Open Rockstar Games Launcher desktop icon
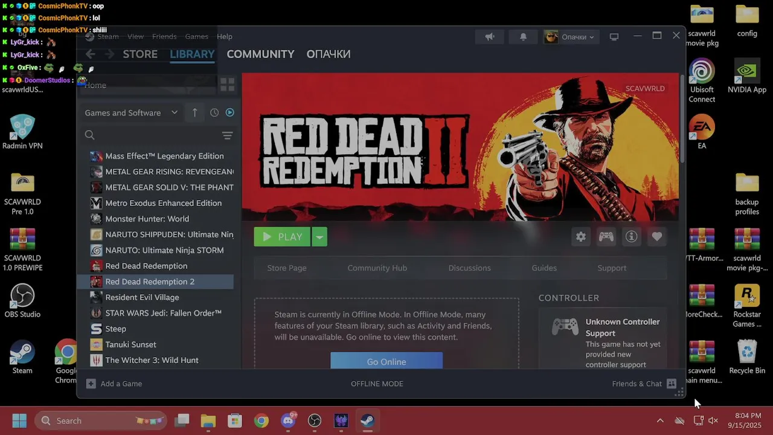The width and height of the screenshot is (773, 435). click(x=747, y=306)
